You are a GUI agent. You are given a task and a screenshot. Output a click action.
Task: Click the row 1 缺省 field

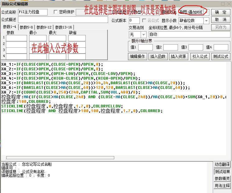pos(77,38)
